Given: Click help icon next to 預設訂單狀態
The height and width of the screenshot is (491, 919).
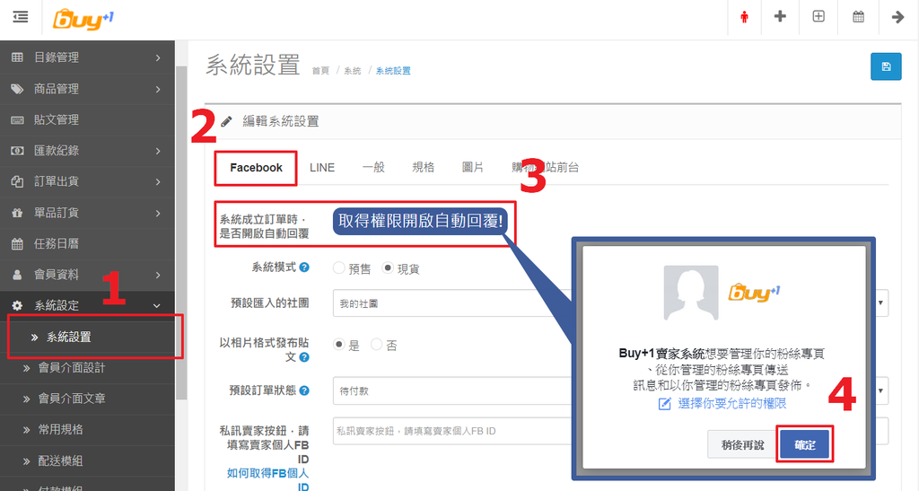Looking at the screenshot, I should coord(304,390).
